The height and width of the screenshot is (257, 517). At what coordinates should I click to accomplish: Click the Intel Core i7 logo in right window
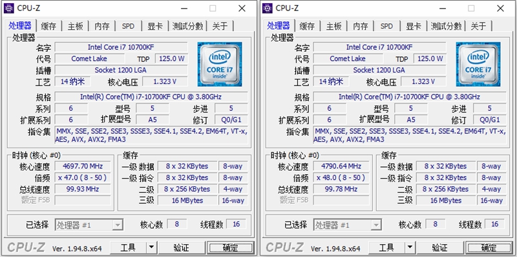coord(478,64)
